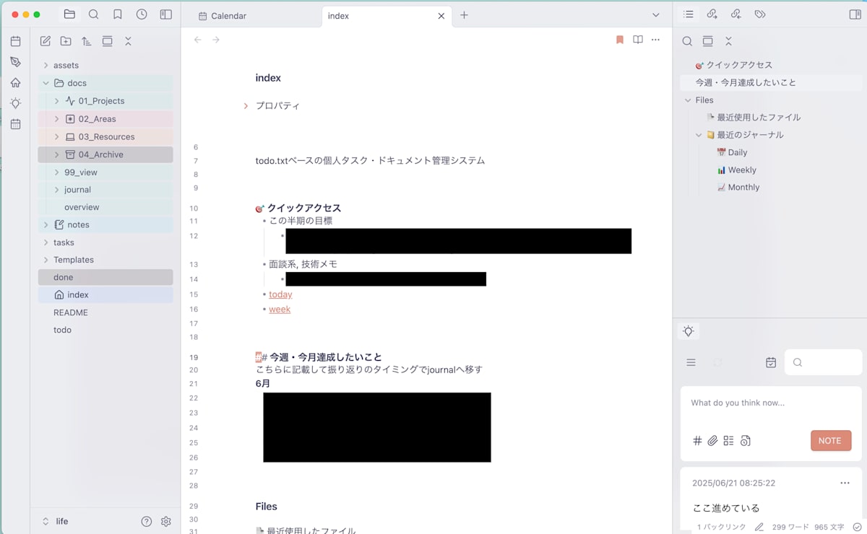Create a new folder in explorer

[66, 41]
